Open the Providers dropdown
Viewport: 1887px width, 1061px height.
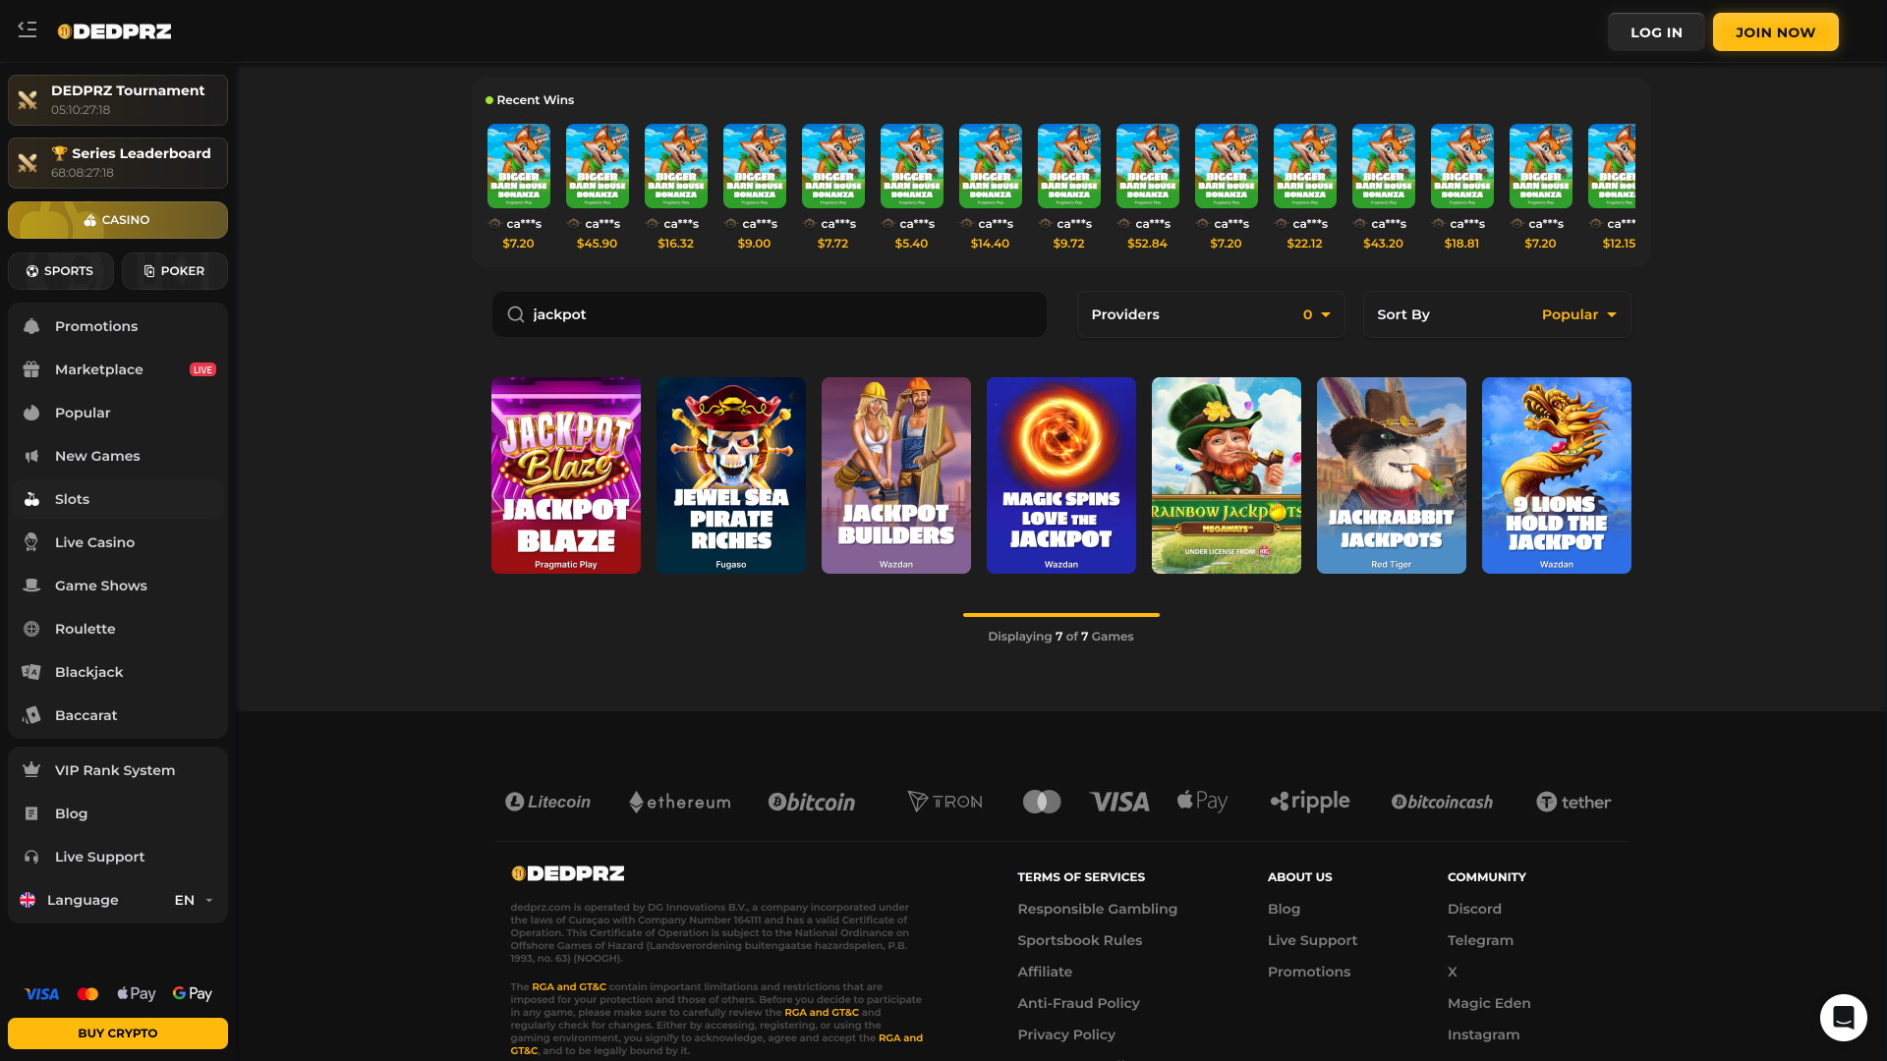pyautogui.click(x=1211, y=314)
